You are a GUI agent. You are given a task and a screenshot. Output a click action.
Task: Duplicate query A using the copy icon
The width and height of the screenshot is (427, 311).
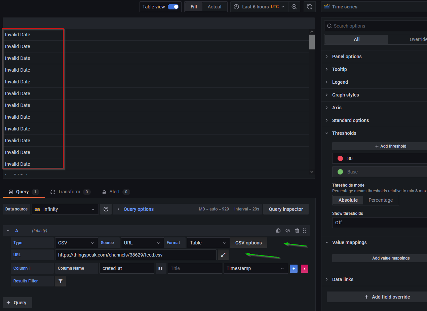(278, 231)
